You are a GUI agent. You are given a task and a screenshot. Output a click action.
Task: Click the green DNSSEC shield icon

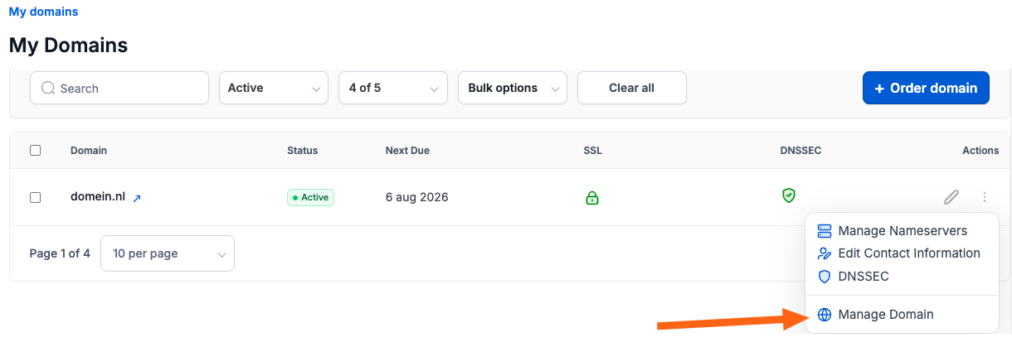(789, 195)
